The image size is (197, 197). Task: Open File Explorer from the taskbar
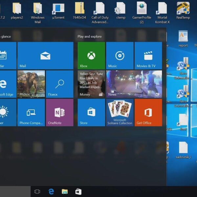(x=65, y=191)
